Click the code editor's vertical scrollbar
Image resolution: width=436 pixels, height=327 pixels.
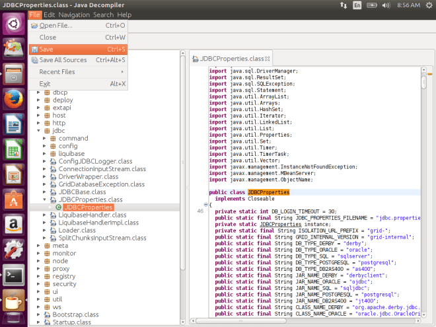423,83
